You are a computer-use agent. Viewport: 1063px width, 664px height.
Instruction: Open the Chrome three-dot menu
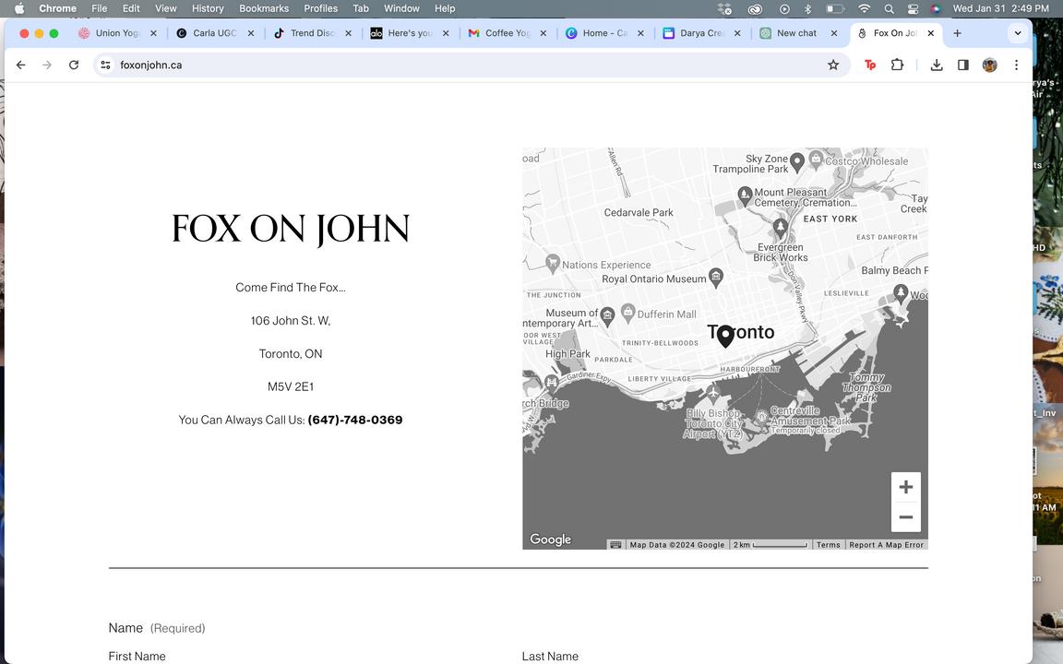pos(1016,65)
